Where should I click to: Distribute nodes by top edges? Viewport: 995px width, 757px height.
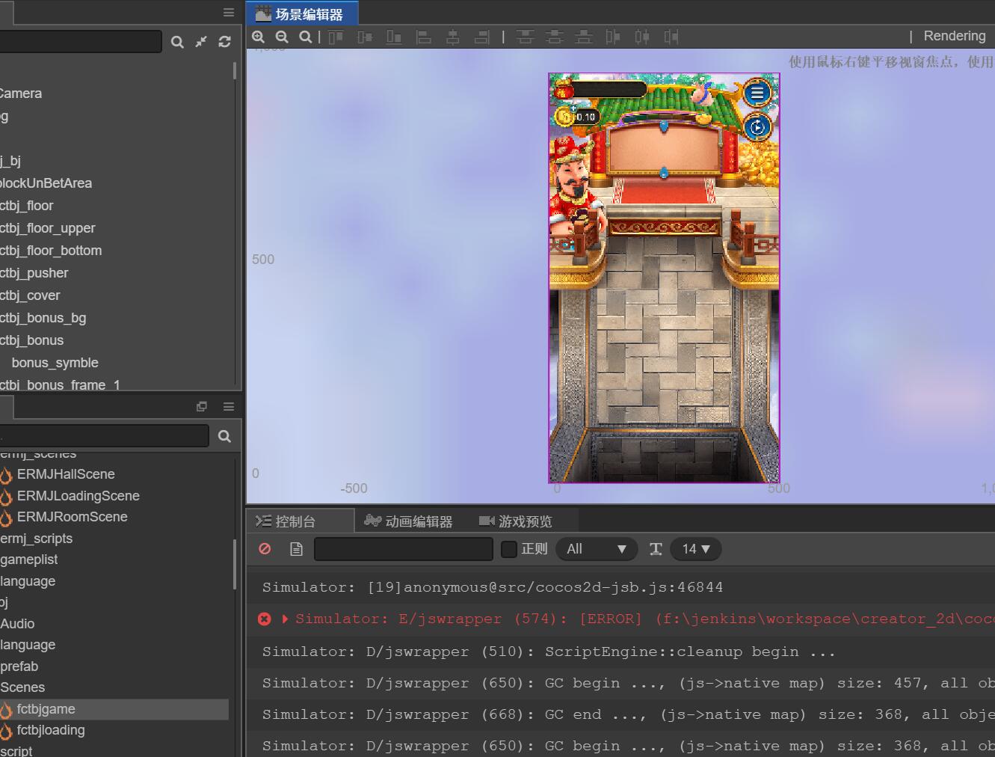point(526,37)
